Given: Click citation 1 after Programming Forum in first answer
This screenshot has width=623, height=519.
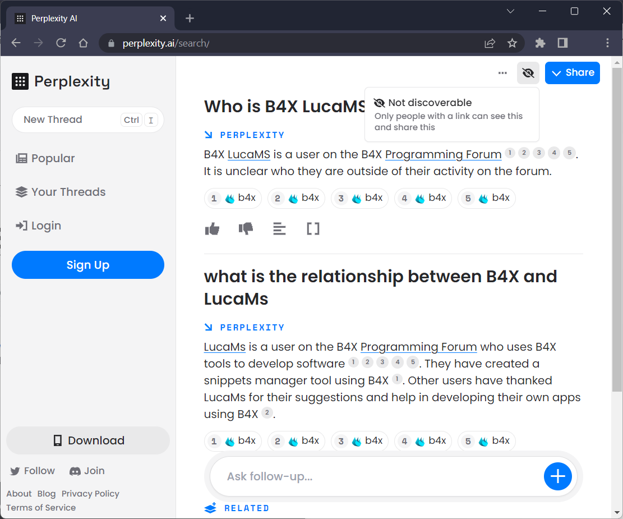Looking at the screenshot, I should [x=510, y=153].
